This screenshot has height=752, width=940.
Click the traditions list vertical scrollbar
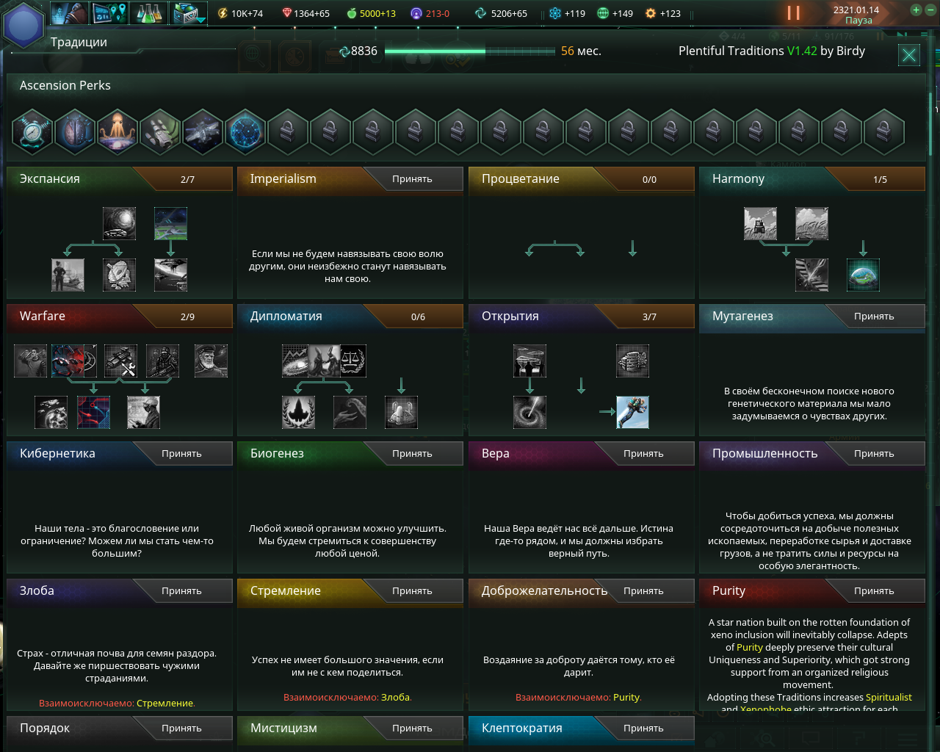[x=930, y=125]
